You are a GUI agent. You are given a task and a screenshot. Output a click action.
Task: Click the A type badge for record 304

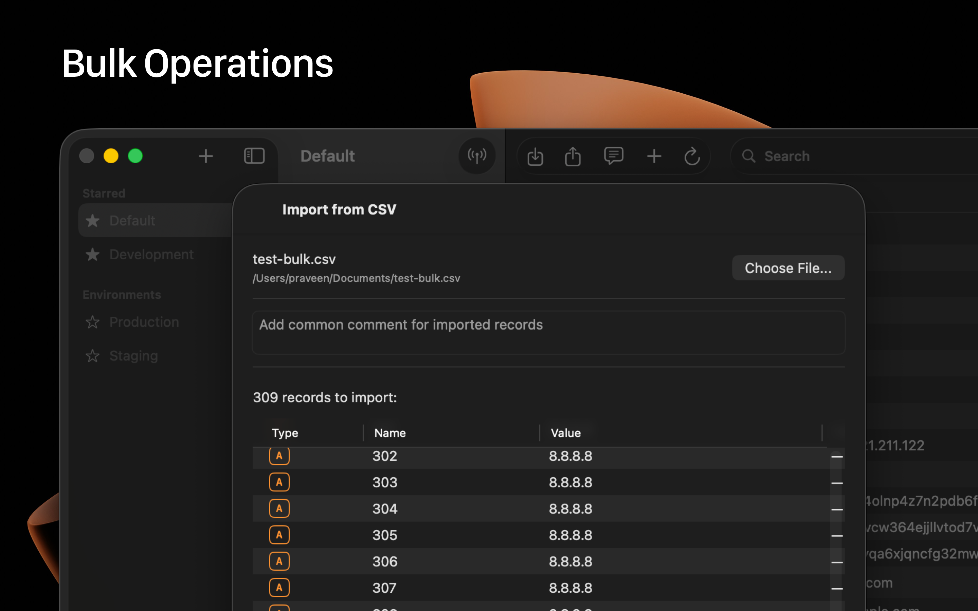(279, 508)
